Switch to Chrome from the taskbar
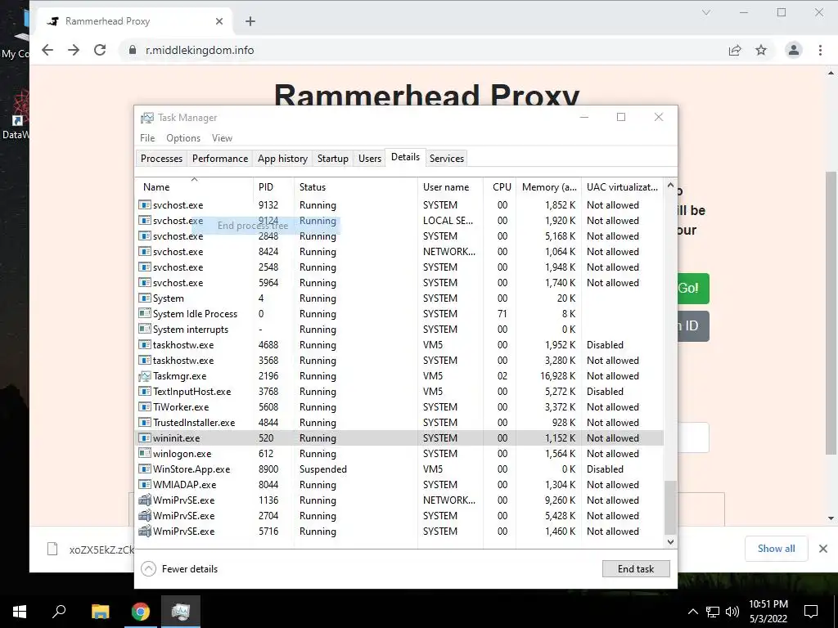 pyautogui.click(x=141, y=612)
